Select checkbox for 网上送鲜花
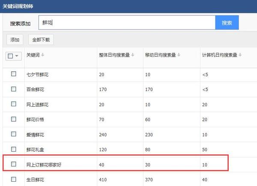 [14, 104]
